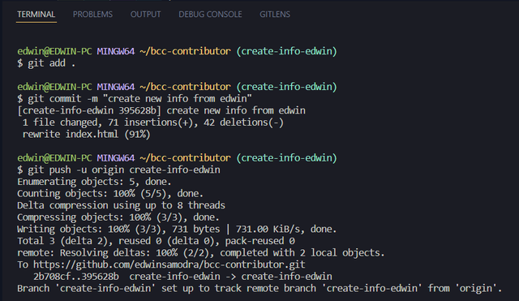This screenshot has width=519, height=301.
Task: Switch to the TERMINAL tab
Action: point(36,15)
